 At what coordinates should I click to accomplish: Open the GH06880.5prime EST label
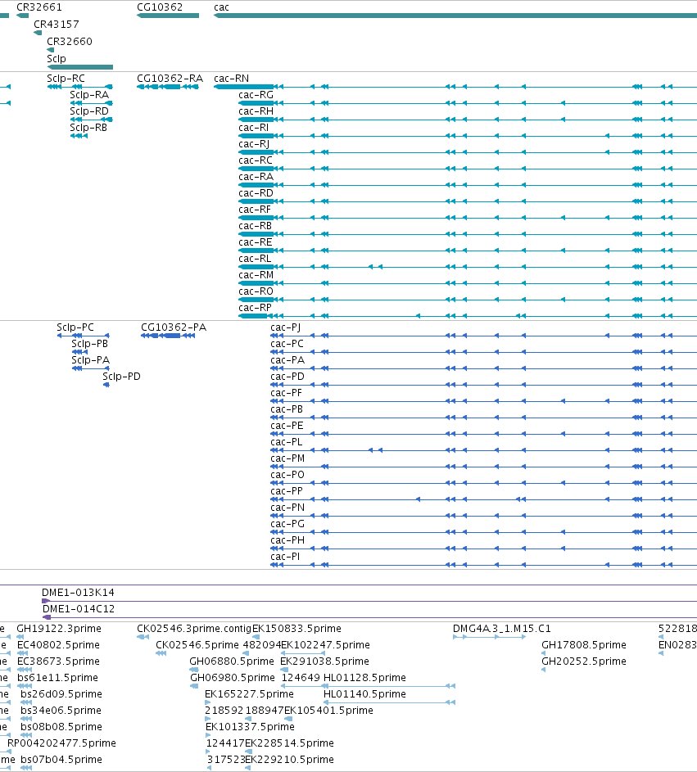pyautogui.click(x=232, y=661)
